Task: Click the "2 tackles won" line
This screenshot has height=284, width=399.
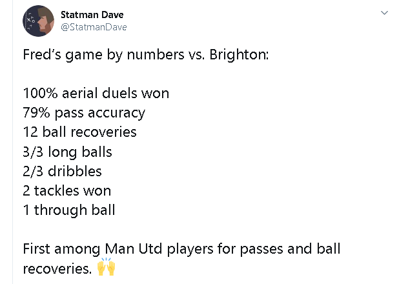Action: [x=67, y=190]
